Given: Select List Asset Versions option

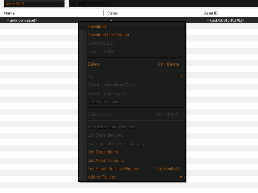Looking at the screenshot, I should tap(106, 161).
